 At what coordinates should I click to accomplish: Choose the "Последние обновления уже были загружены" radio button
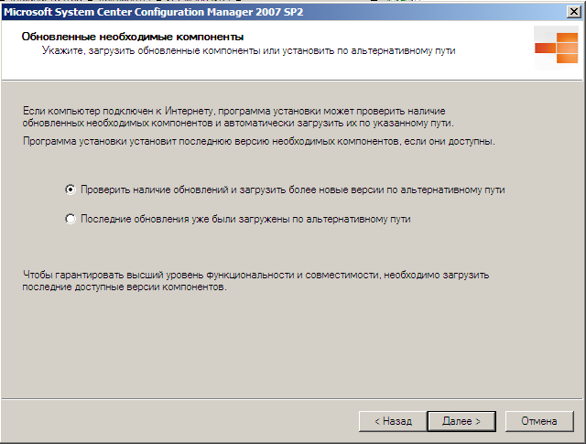coord(71,220)
